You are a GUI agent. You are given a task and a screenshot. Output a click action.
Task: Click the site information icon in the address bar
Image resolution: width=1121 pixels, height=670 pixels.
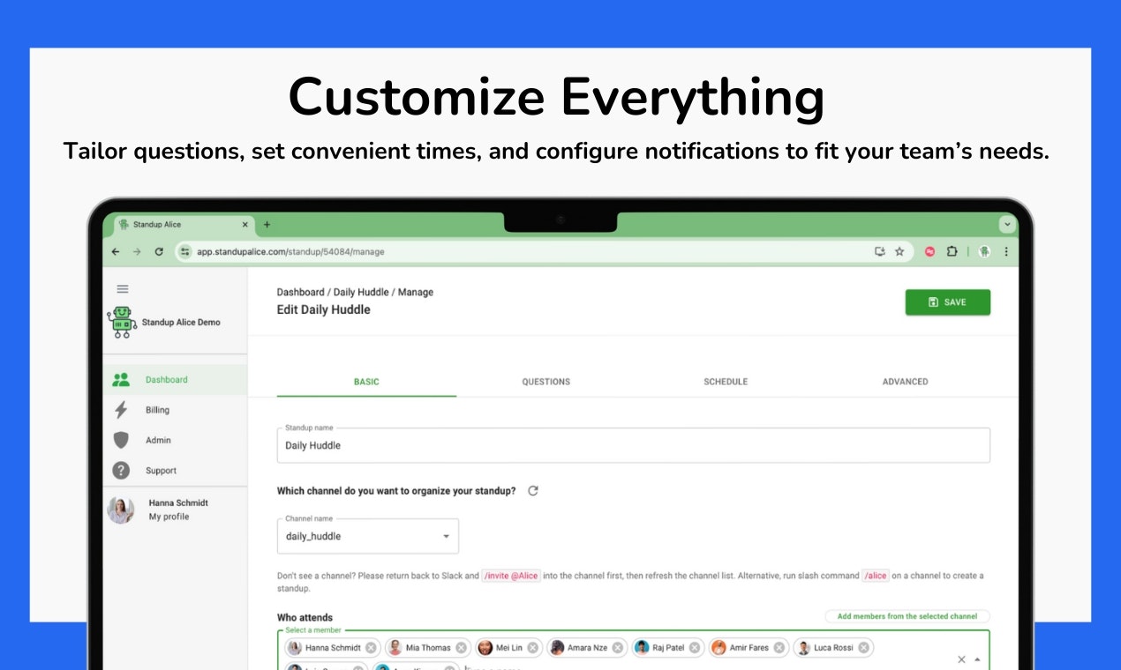click(184, 251)
